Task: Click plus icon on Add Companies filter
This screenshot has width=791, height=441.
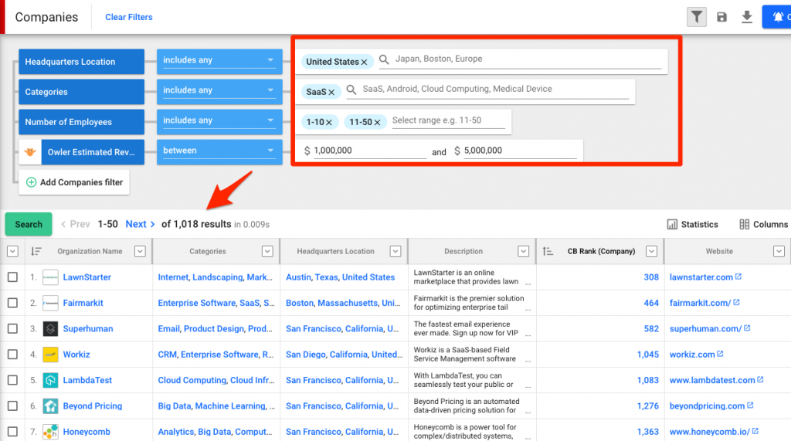Action: click(31, 182)
